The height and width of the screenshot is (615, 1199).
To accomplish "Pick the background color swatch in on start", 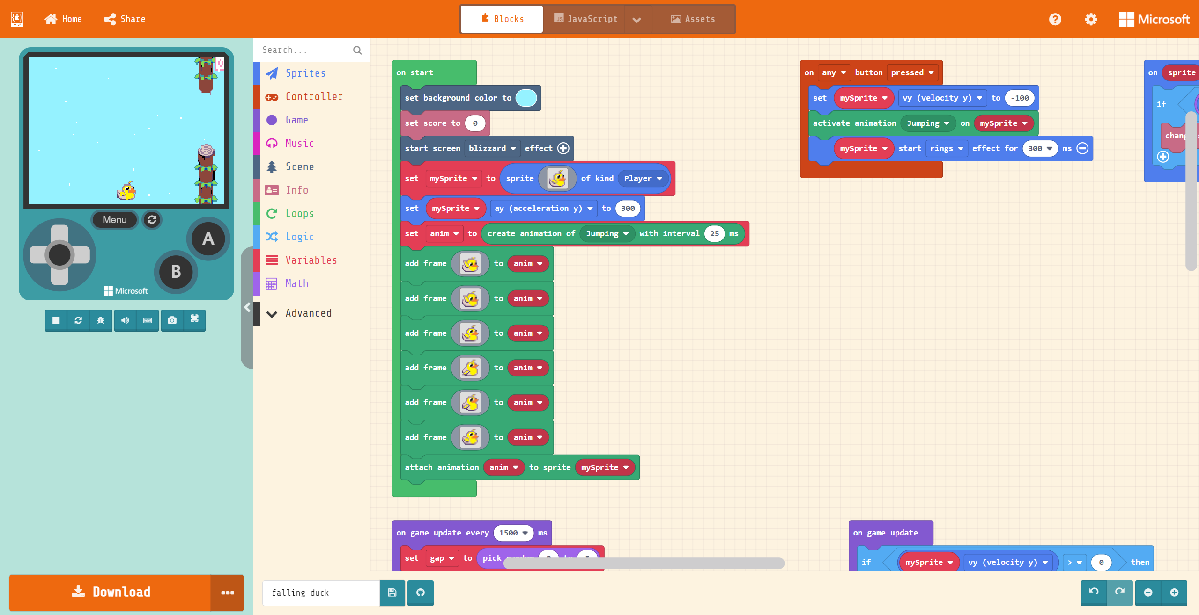I will click(x=526, y=98).
